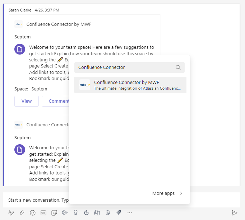Click the Send message arrow
Image resolution: width=245 pixels, height=220 pixels.
(x=234, y=213)
